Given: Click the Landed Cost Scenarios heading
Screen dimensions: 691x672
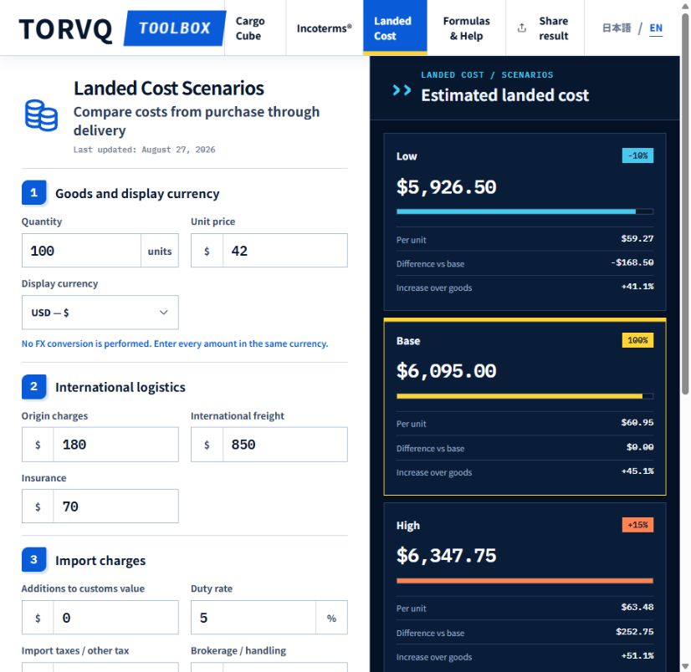Looking at the screenshot, I should [169, 89].
